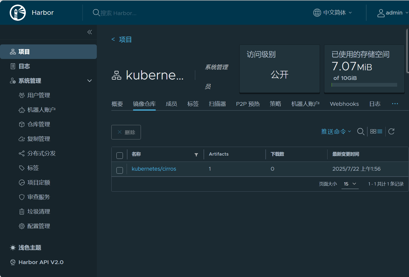Open the kubernetes/cirros repository link

(154, 169)
